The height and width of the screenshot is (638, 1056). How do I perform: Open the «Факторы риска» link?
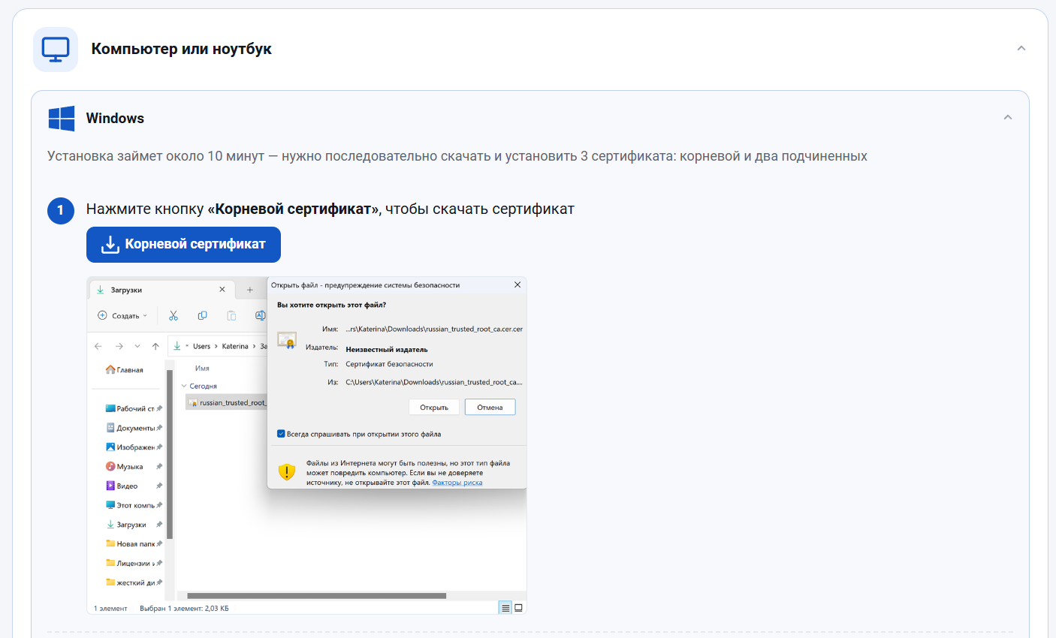(457, 483)
